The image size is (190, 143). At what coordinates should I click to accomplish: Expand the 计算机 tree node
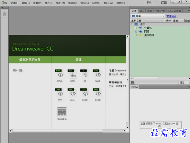136,28
